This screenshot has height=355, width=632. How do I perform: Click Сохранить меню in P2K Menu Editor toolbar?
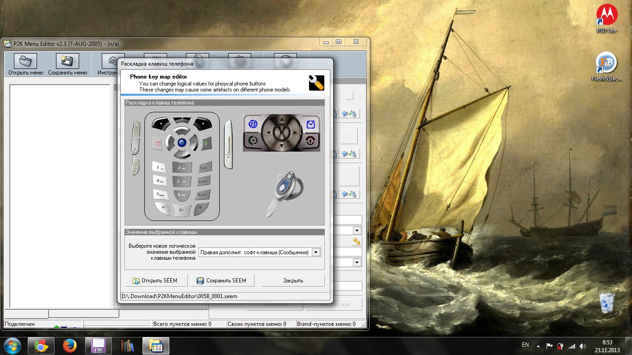[68, 64]
